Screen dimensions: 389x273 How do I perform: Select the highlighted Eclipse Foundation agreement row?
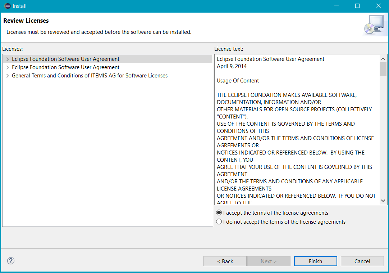(107, 59)
